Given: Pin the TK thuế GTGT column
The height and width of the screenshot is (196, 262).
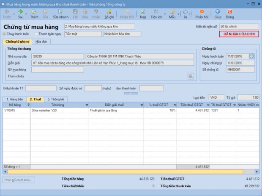Looking at the screenshot, I should [x=234, y=105].
